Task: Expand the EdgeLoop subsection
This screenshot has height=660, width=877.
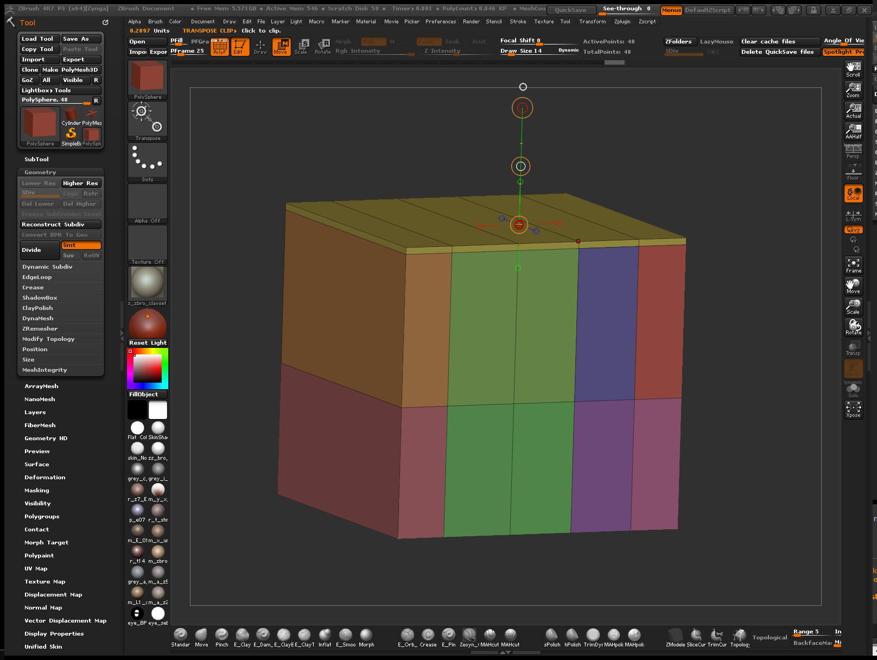Action: [x=37, y=277]
